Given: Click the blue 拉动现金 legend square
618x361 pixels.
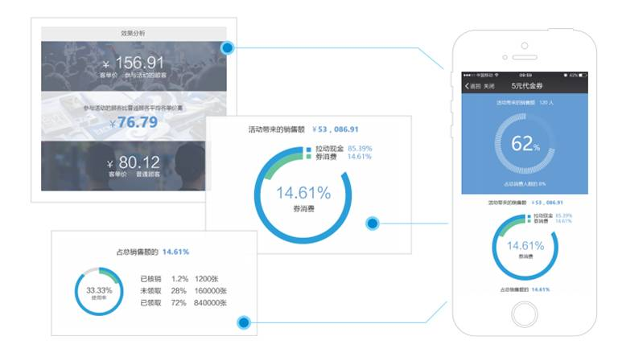Looking at the screenshot, I should click(x=309, y=150).
